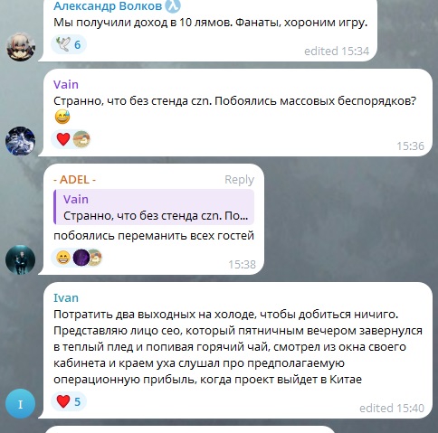Open Vain's profile avatar
Viewport: 438px width, 433px height.
(x=21, y=141)
